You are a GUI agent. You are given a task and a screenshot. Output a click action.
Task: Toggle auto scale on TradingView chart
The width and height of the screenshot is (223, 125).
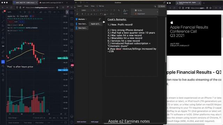[66, 118]
